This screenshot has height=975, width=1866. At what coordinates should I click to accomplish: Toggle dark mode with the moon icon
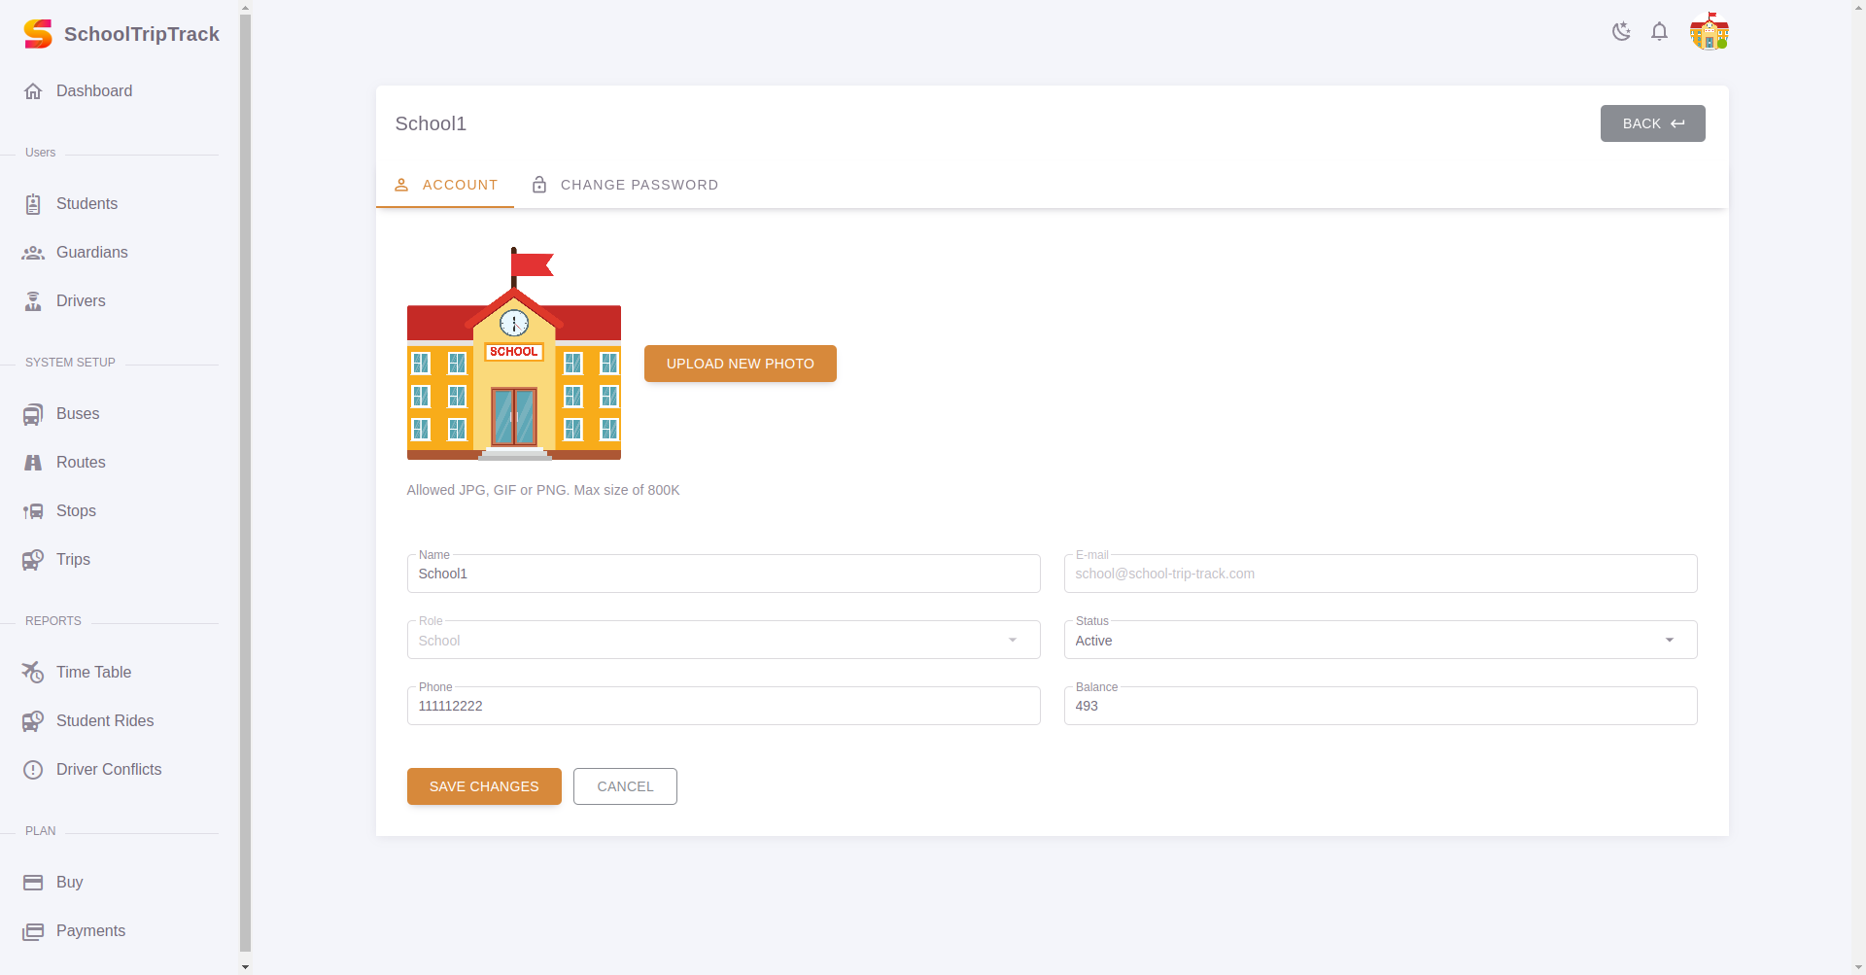(x=1620, y=31)
